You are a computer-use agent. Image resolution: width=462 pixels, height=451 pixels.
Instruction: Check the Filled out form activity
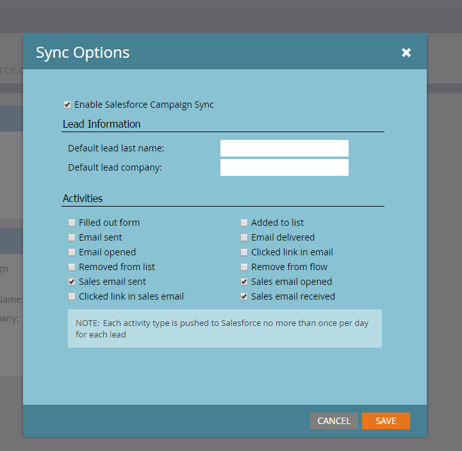pos(72,223)
